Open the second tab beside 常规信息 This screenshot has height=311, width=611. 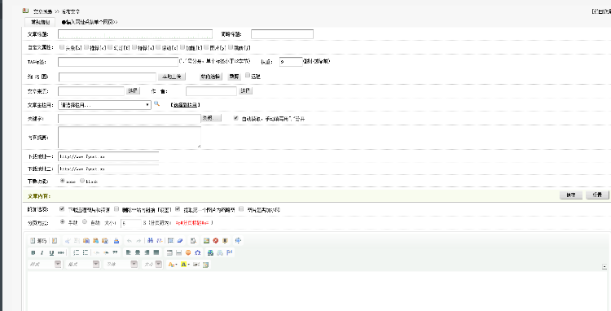(90, 22)
